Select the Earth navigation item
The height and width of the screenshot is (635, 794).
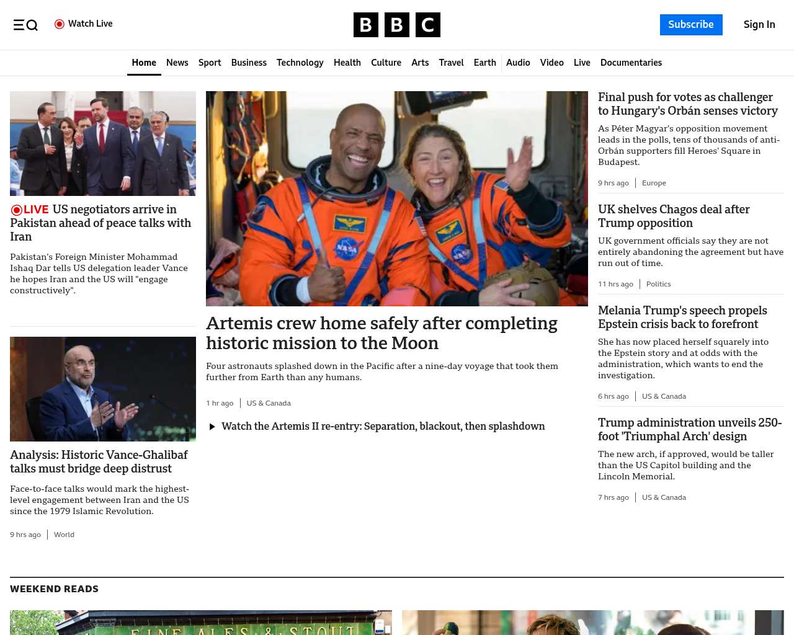(x=484, y=63)
